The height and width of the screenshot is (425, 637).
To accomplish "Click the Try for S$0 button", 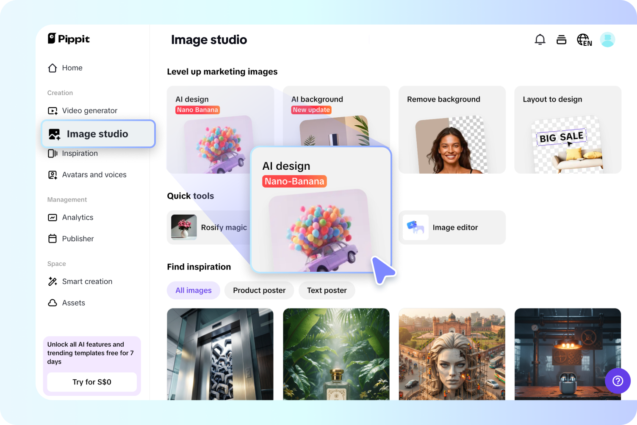I will [x=91, y=382].
